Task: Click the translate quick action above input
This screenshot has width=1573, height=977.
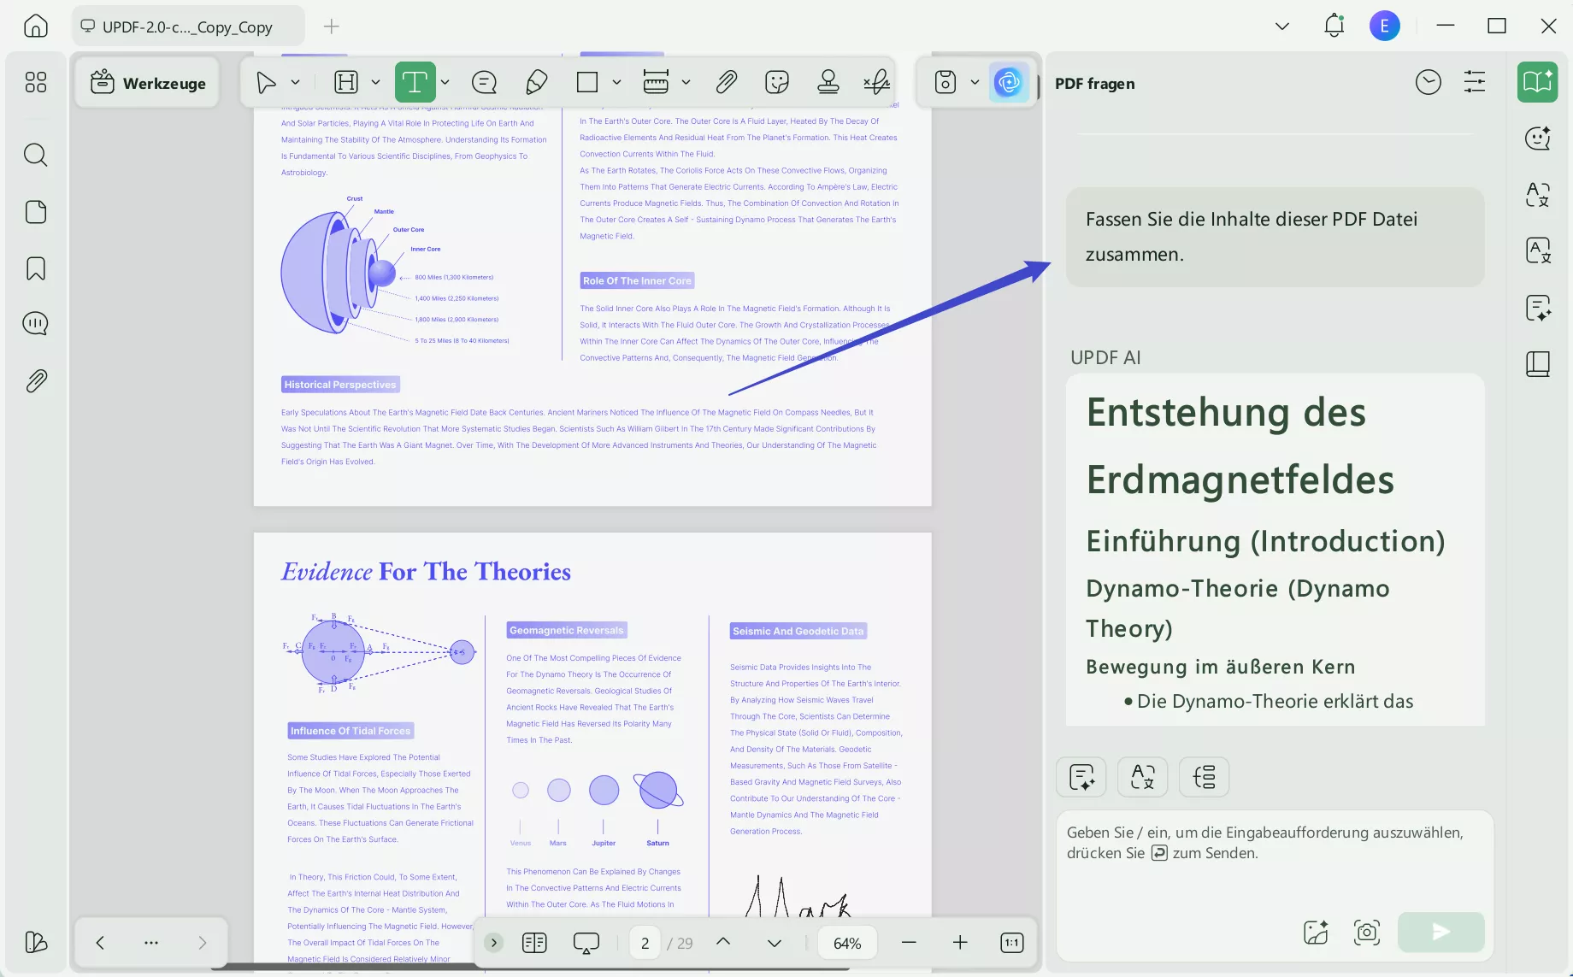Action: coord(1143,777)
